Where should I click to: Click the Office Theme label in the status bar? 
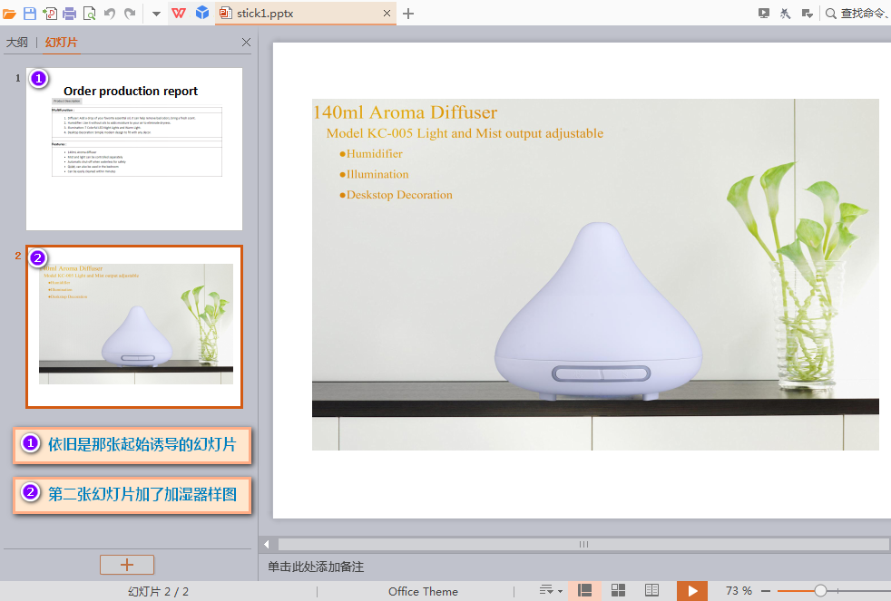point(424,591)
